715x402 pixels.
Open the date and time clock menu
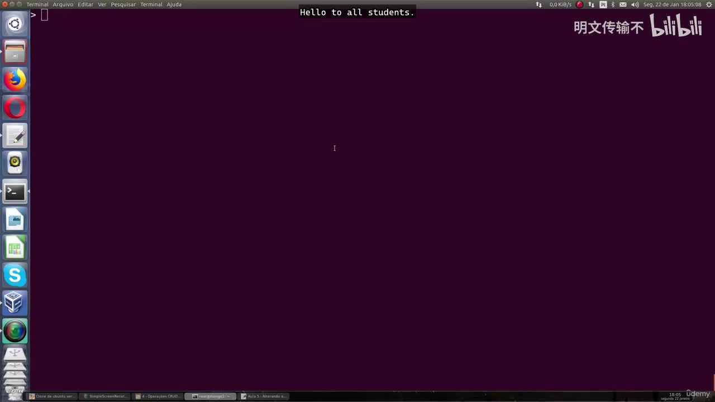[672, 4]
